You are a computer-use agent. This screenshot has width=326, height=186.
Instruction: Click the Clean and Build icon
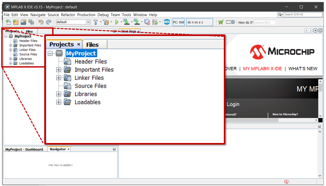[106, 22]
